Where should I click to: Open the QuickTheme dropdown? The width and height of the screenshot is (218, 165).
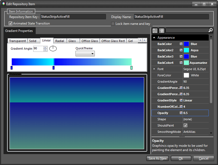(x=85, y=54)
